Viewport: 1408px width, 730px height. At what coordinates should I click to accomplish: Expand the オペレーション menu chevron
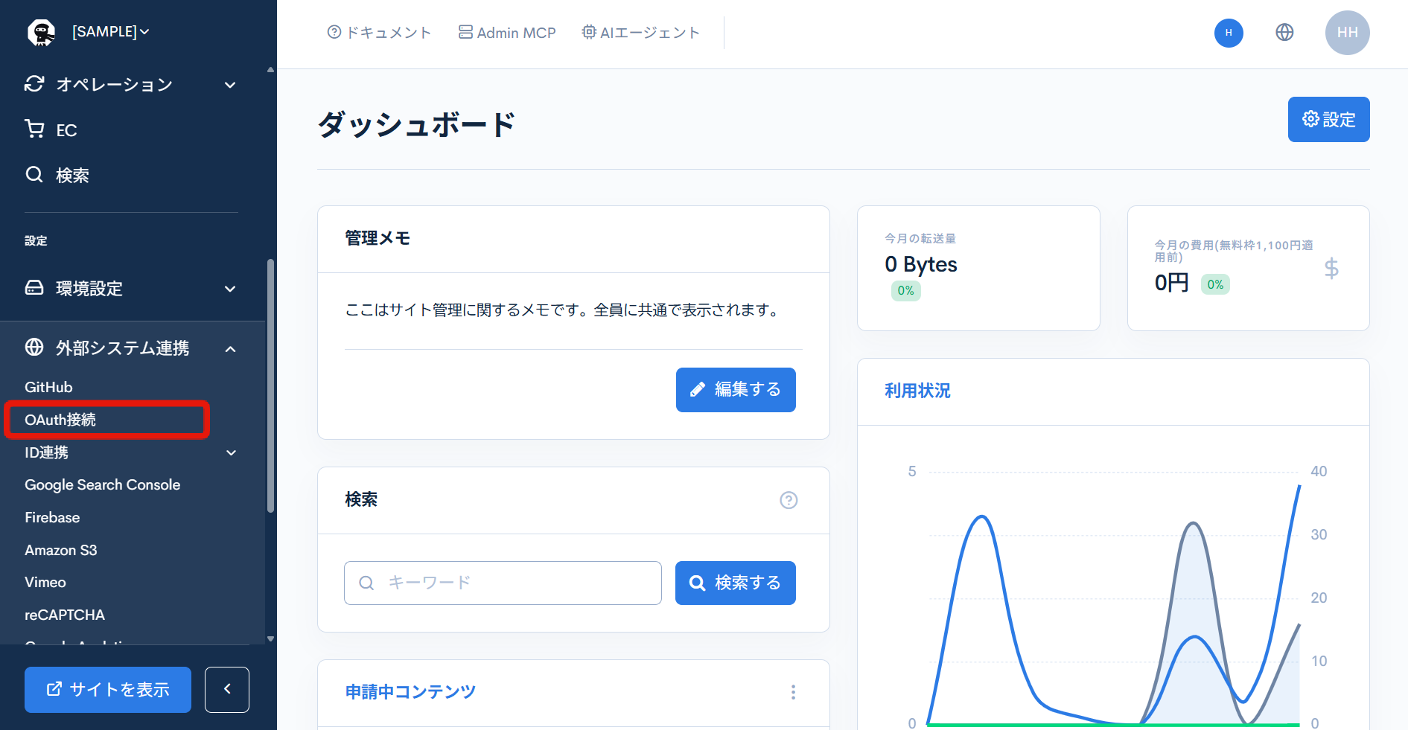231,85
